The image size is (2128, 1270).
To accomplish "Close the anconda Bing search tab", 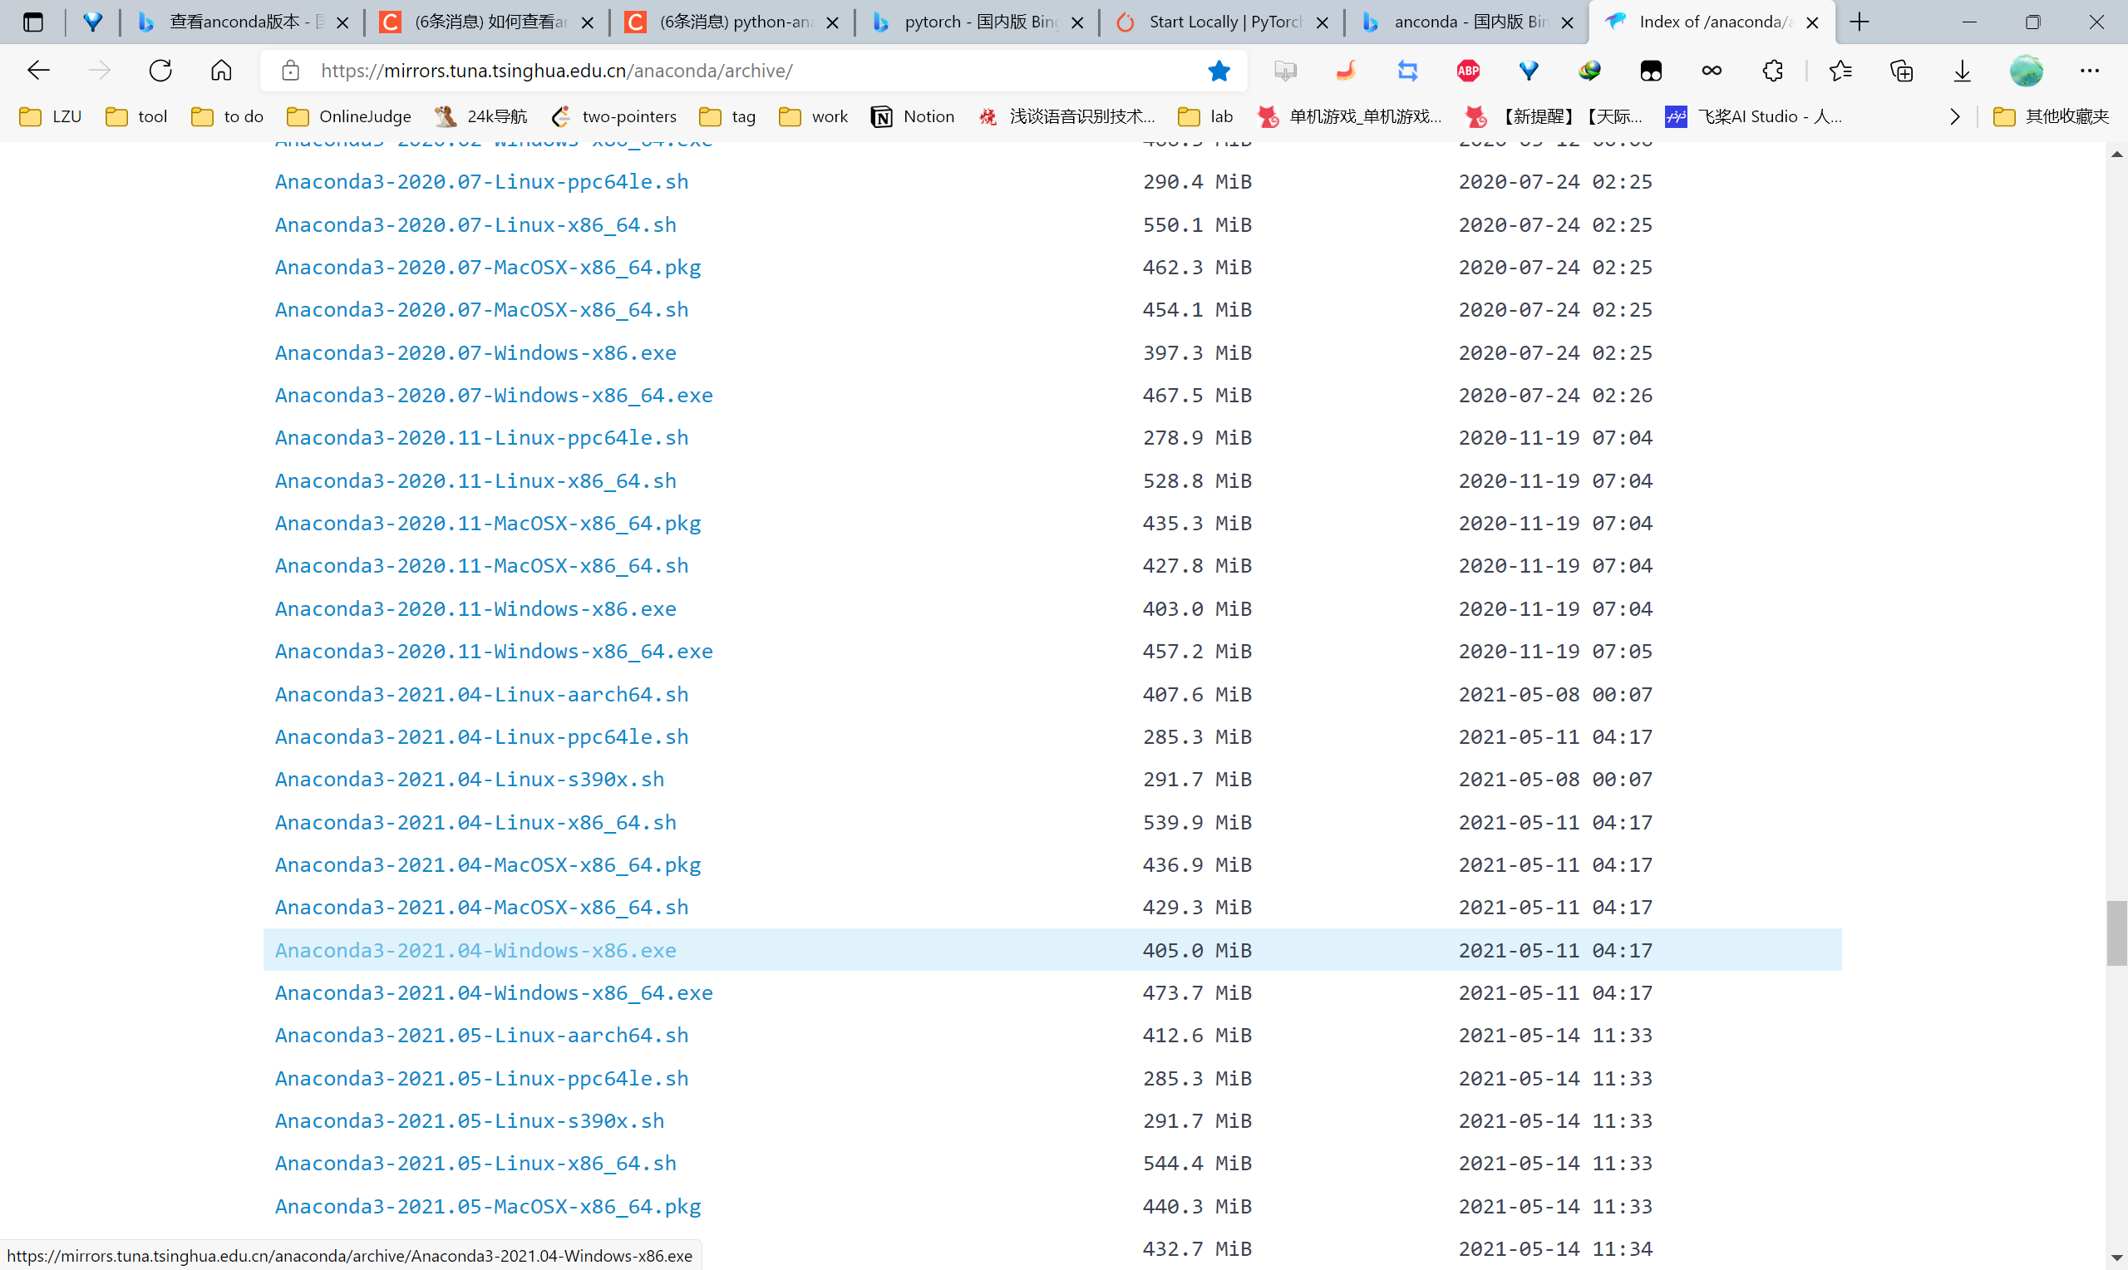I will point(1567,22).
